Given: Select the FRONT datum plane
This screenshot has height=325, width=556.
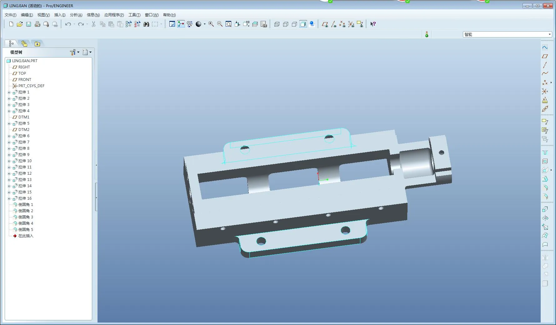Looking at the screenshot, I should point(22,80).
